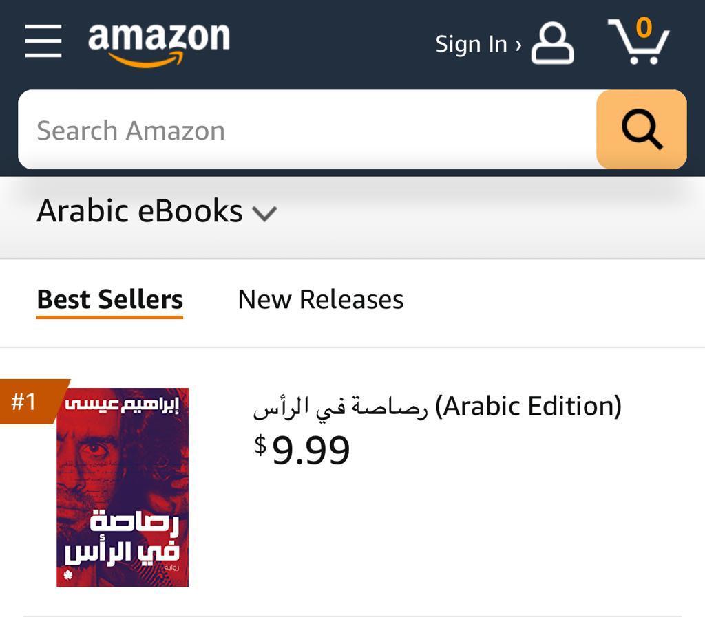Screen dimensions: 705x617
Task: Click the user profile icon
Action: pyautogui.click(x=552, y=43)
